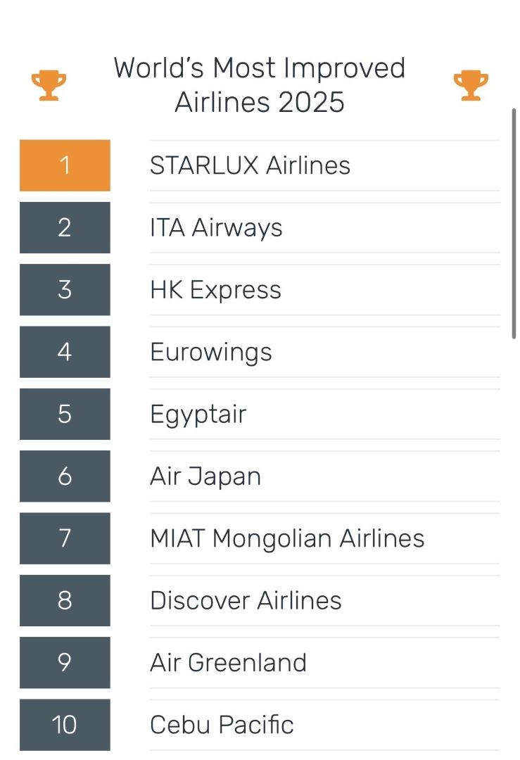Click the rank 3 number badge
The image size is (520, 760).
(65, 290)
